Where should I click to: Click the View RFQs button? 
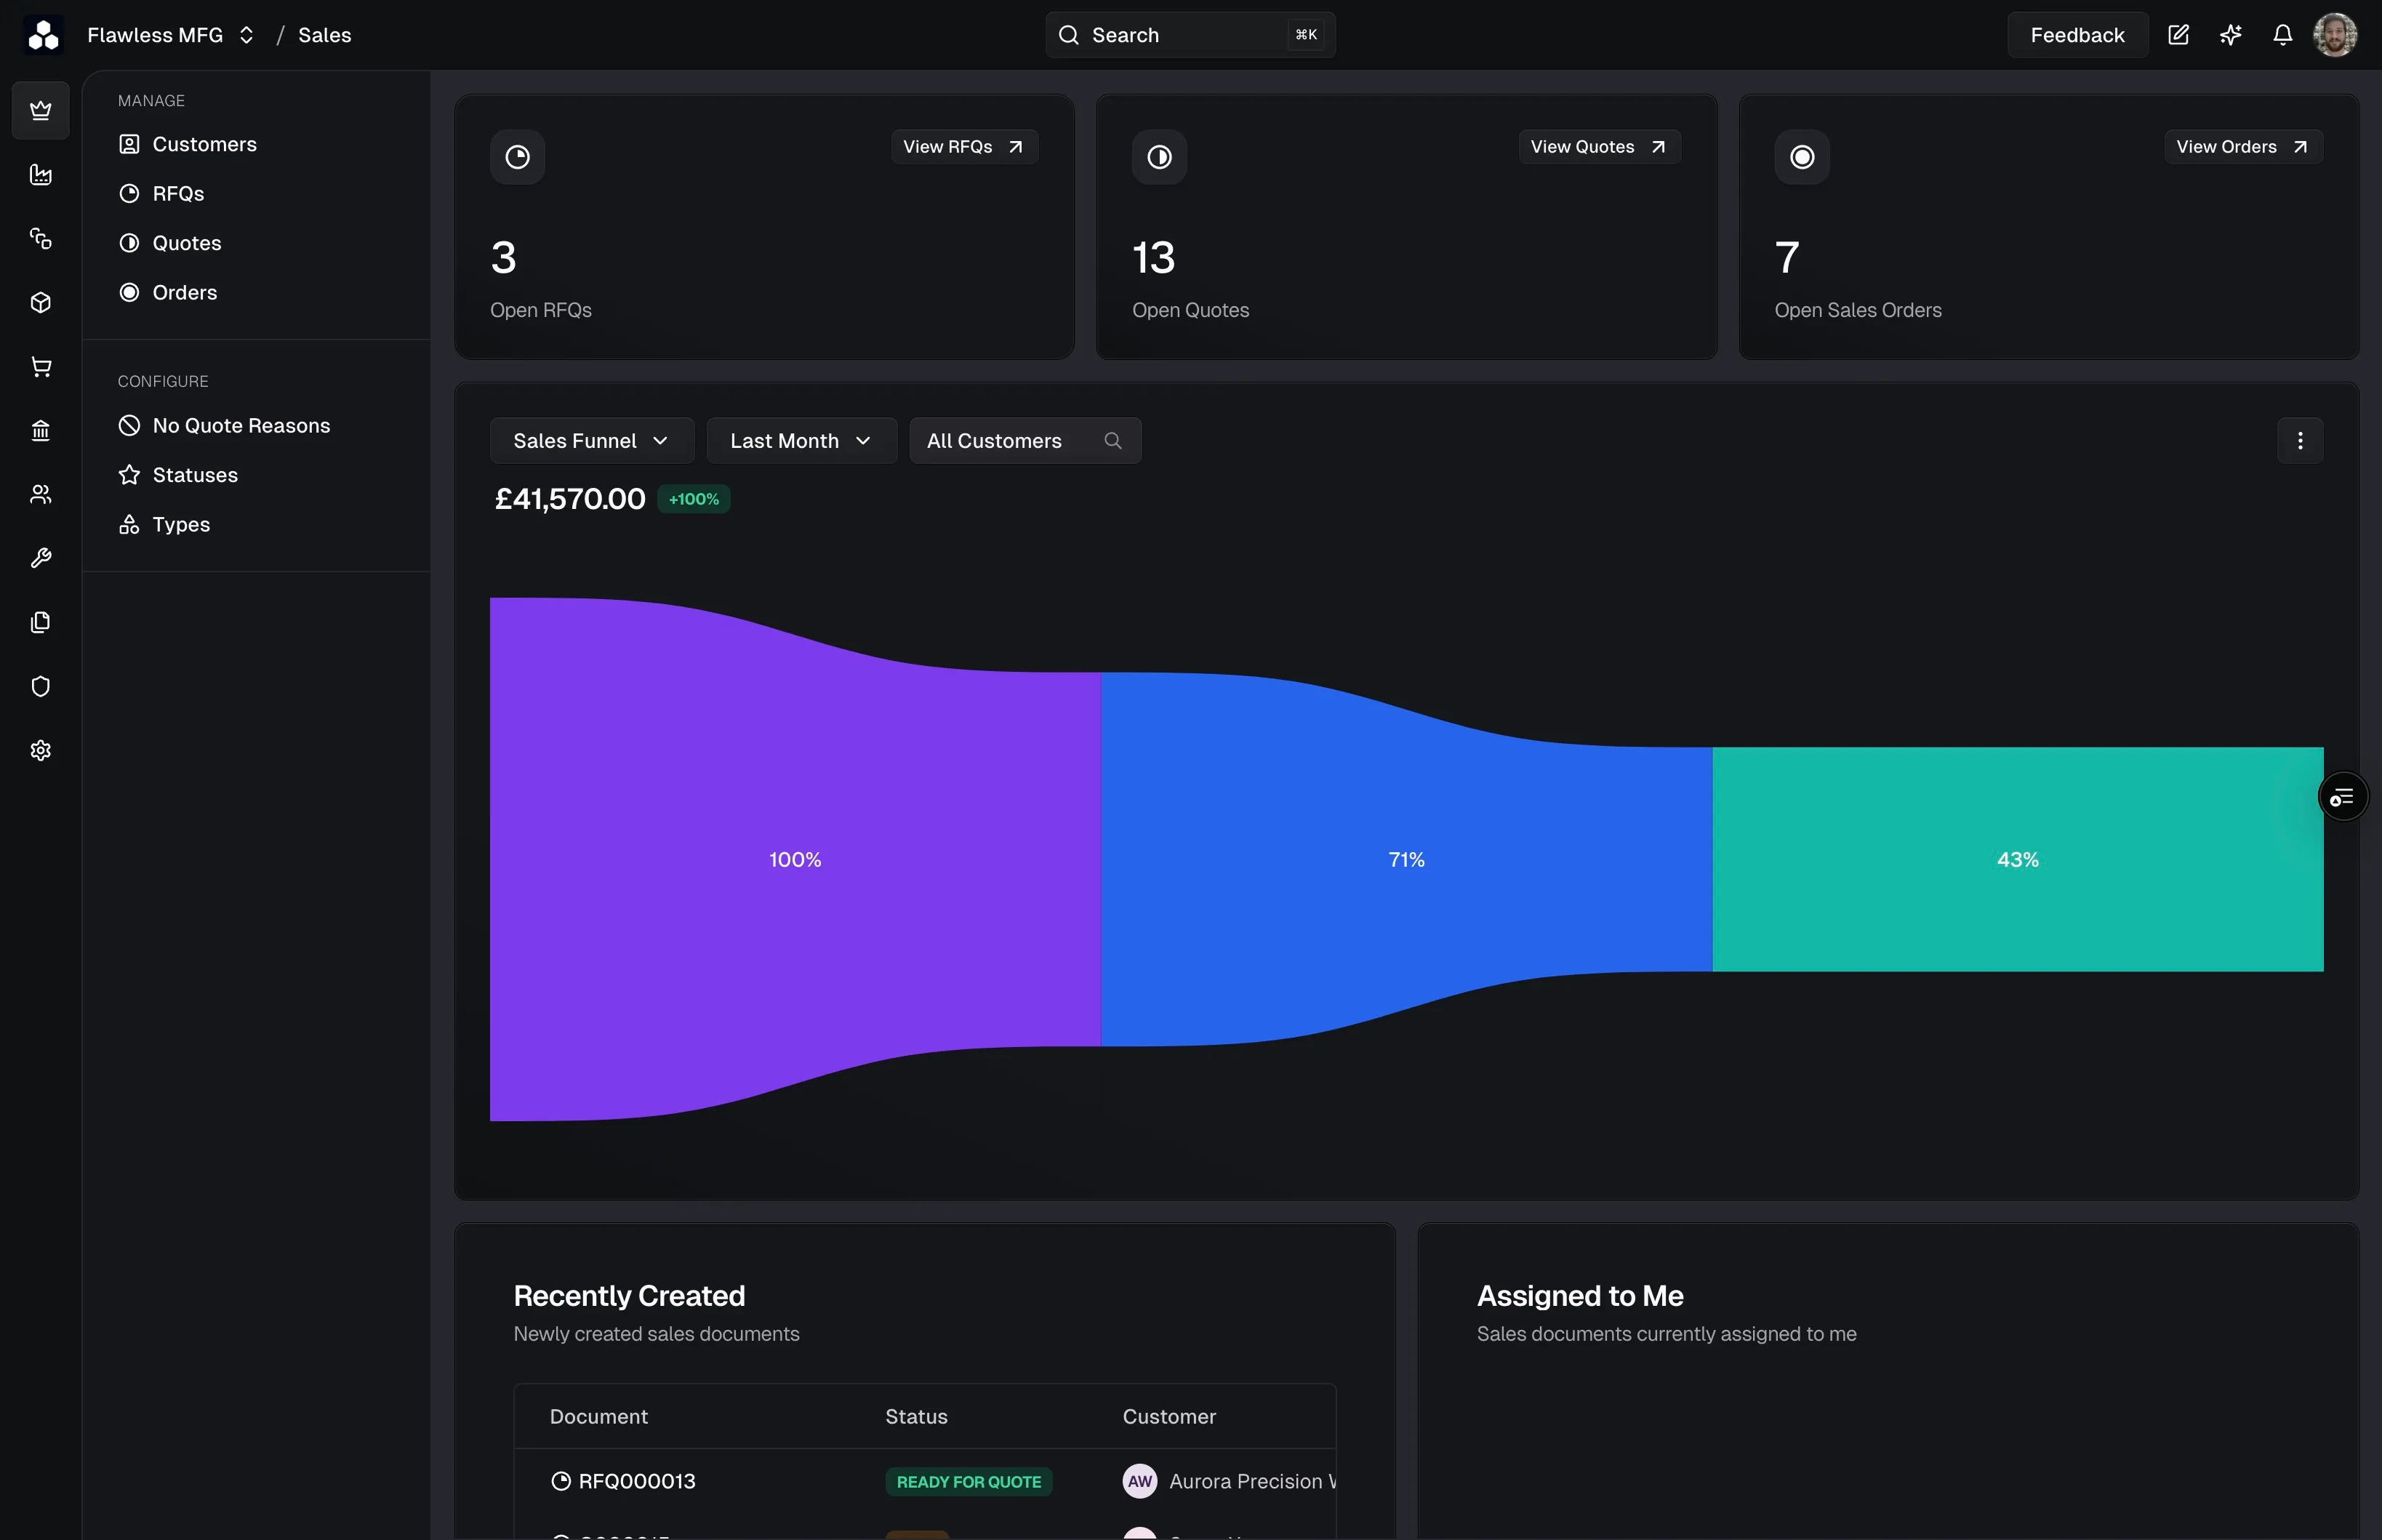tap(964, 147)
